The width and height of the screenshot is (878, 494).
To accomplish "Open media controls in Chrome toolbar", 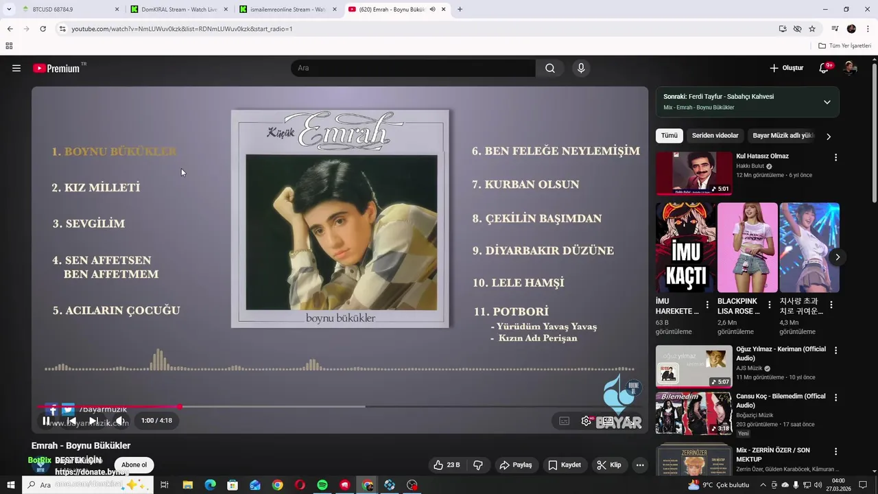I will pos(835,29).
